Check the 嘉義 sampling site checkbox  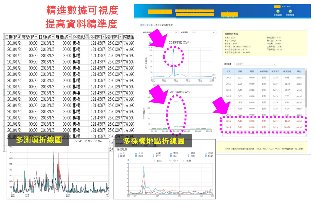click(x=188, y=154)
